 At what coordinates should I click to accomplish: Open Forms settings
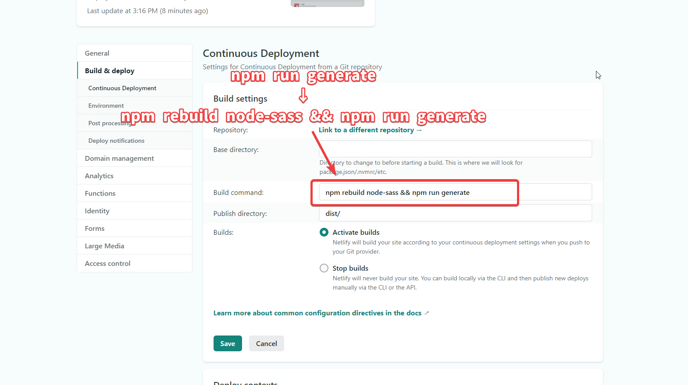click(135, 228)
